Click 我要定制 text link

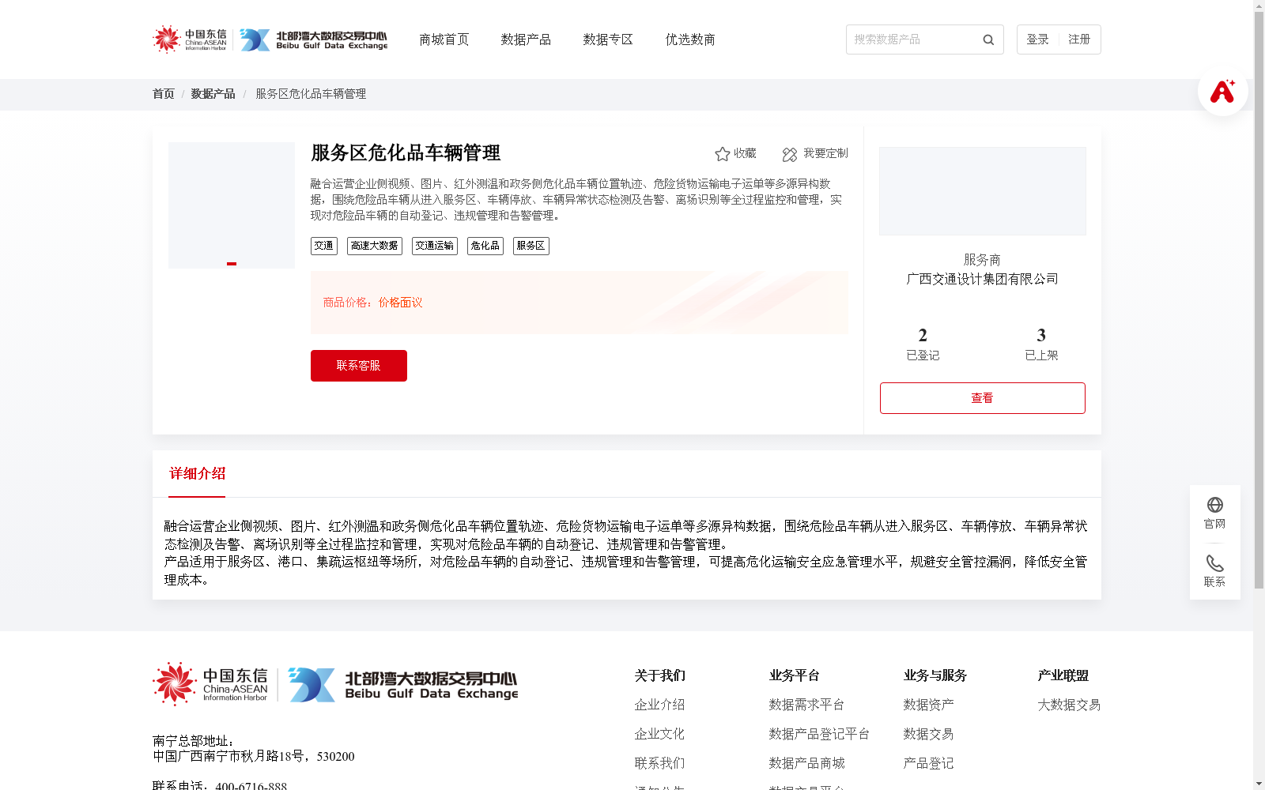click(825, 153)
